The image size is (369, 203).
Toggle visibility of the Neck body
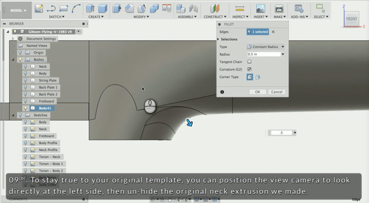(25, 66)
